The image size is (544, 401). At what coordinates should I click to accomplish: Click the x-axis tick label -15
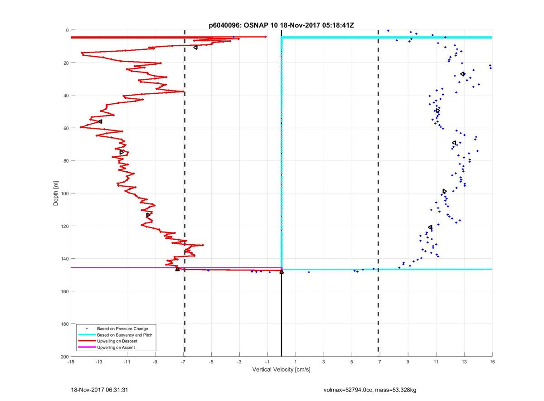pos(70,362)
